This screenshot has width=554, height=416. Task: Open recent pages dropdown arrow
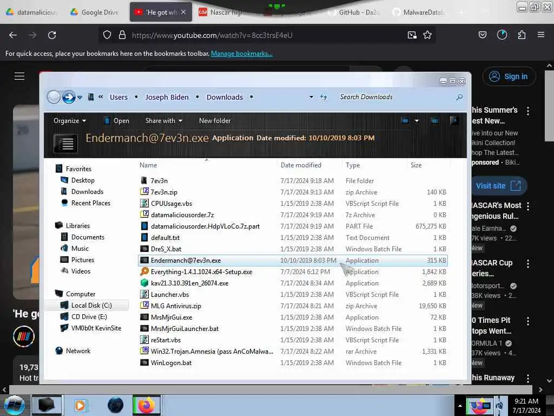point(80,97)
